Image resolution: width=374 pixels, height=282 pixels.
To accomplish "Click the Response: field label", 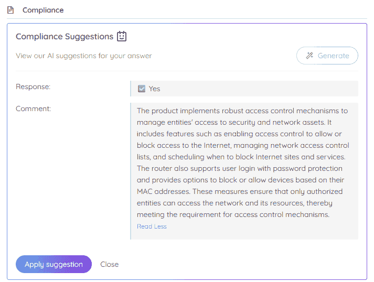I will (x=33, y=86).
